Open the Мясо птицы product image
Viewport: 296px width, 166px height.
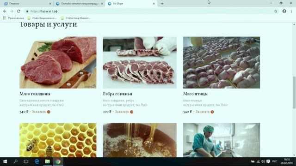(222, 63)
